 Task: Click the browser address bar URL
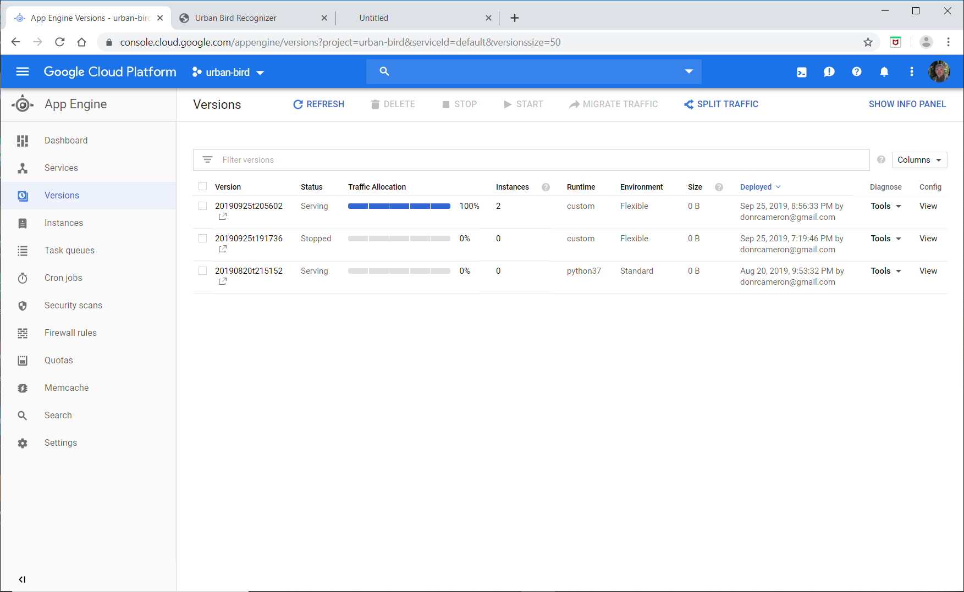coord(340,42)
